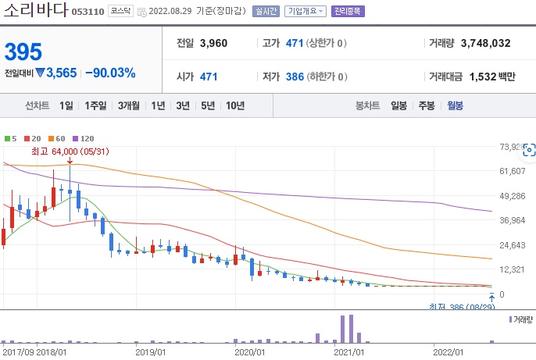Open the 기업개요 dropdown

(x=306, y=11)
